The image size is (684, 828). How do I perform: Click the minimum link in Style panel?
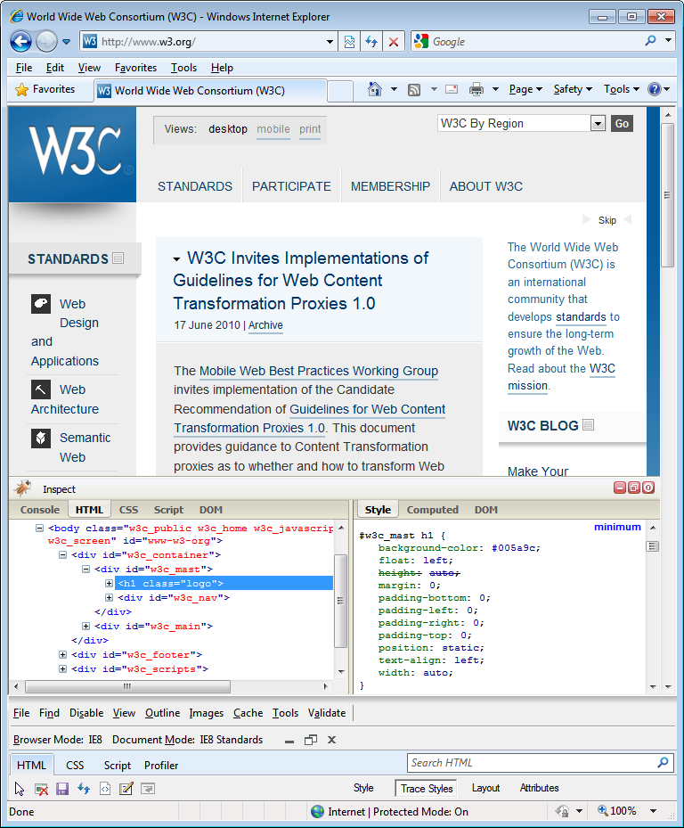point(617,527)
